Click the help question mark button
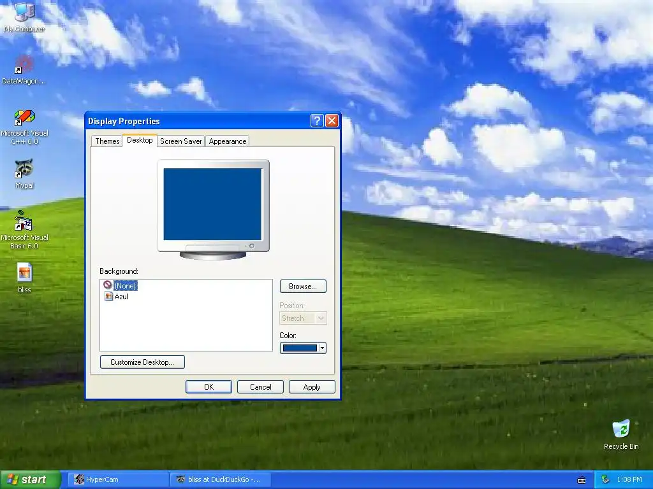 317,120
